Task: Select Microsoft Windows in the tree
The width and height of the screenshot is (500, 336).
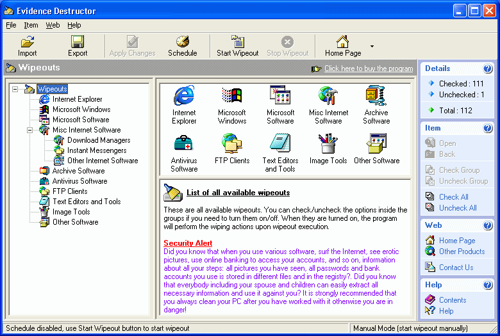Action: pos(81,109)
